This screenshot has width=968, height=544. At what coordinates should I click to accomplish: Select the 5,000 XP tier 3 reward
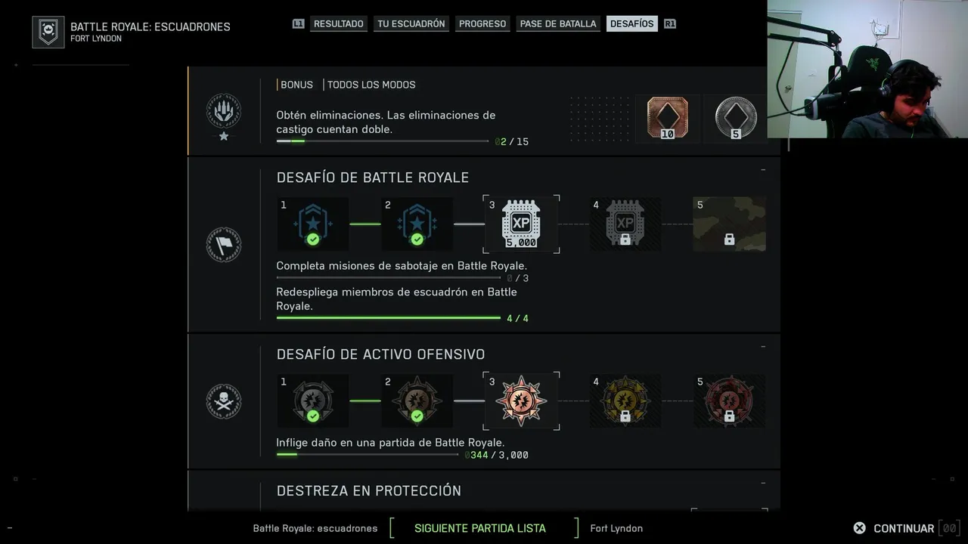(x=521, y=224)
